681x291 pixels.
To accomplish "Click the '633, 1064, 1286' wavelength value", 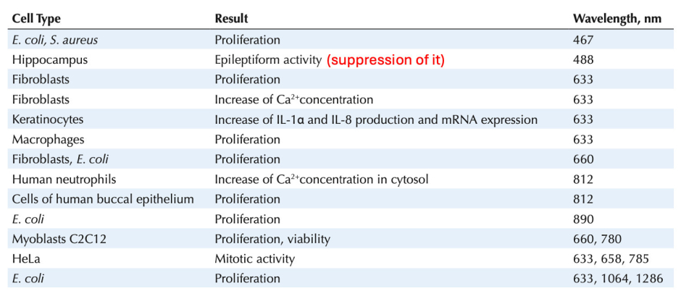I will point(617,279).
